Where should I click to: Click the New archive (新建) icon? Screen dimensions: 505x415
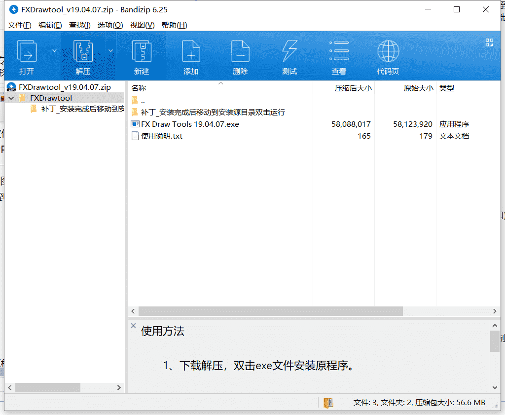tap(142, 51)
